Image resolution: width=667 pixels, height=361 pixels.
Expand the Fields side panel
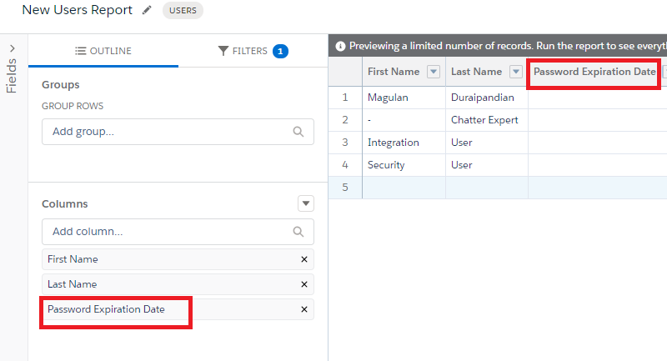[x=13, y=49]
